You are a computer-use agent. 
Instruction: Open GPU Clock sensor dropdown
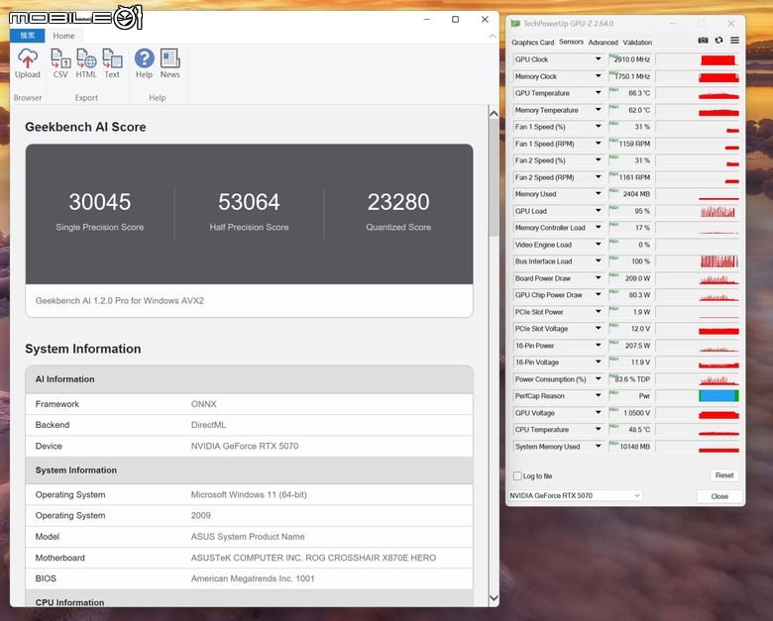(598, 59)
